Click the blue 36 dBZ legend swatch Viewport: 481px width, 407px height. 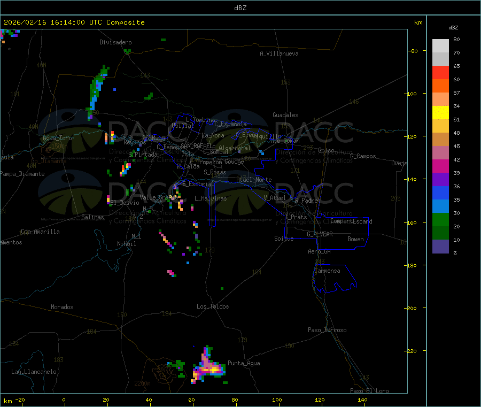click(440, 193)
